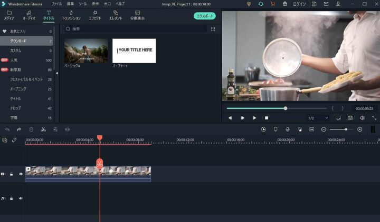Click the scissors split tool in timeline toolbar
Image resolution: width=380 pixels, height=222 pixels.
pyautogui.click(x=43, y=129)
